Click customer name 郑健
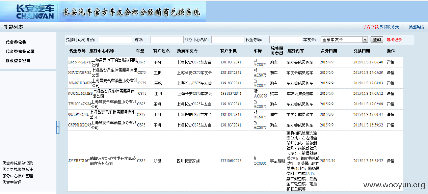 [157, 161]
